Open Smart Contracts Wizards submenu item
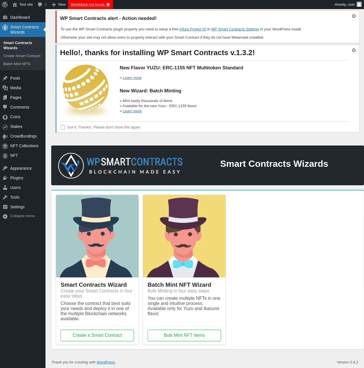Image resolution: width=364 pixels, height=368 pixels. coord(18,45)
